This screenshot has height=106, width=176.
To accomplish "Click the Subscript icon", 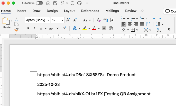I will [58, 28].
